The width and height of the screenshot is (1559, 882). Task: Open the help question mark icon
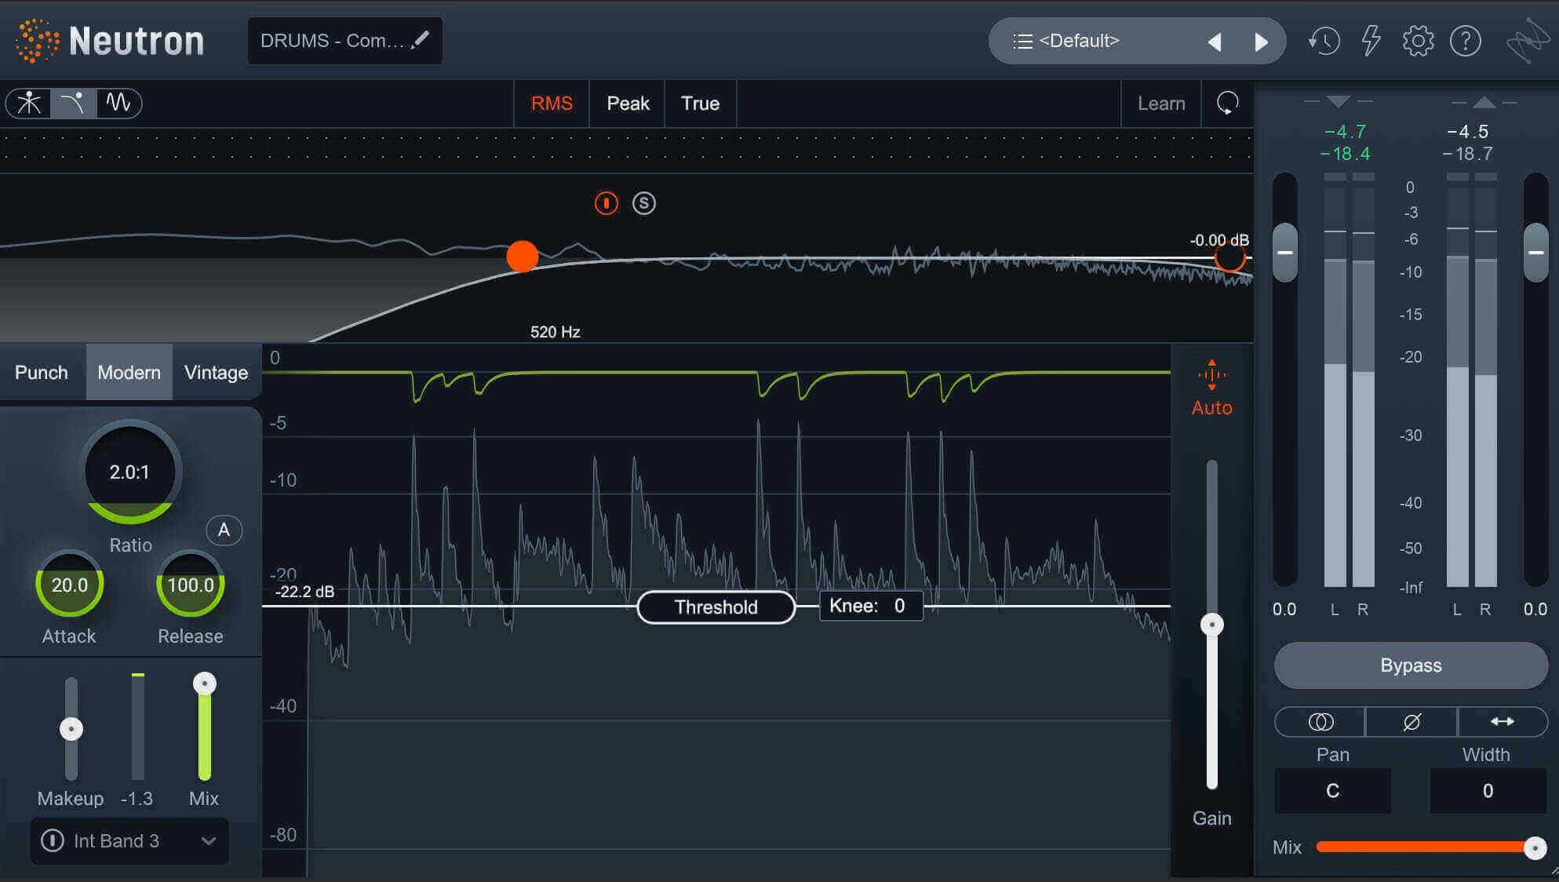click(1465, 41)
